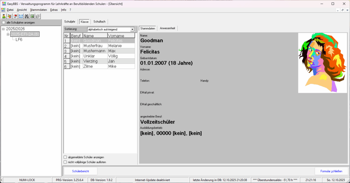
Task: Collapse the 2025/2026 tree node
Action: pos(3,29)
